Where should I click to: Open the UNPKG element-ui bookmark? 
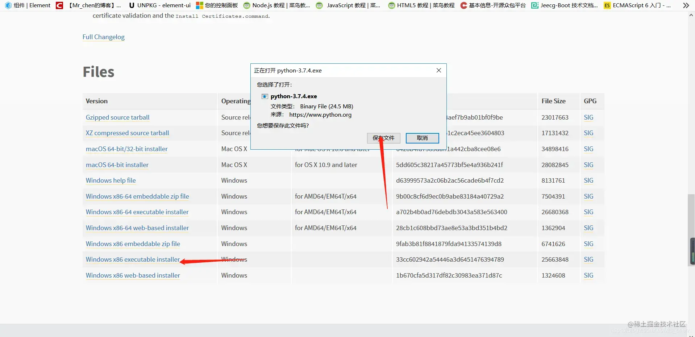pos(160,5)
